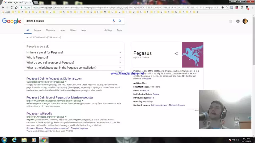Viewport: 255px width, 143px height.
Task: Switch to the Images search tab
Action: coord(37,30)
